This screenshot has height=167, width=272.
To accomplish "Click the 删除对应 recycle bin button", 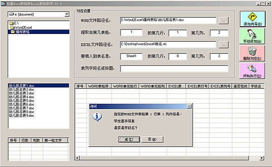I will pos(252,53).
